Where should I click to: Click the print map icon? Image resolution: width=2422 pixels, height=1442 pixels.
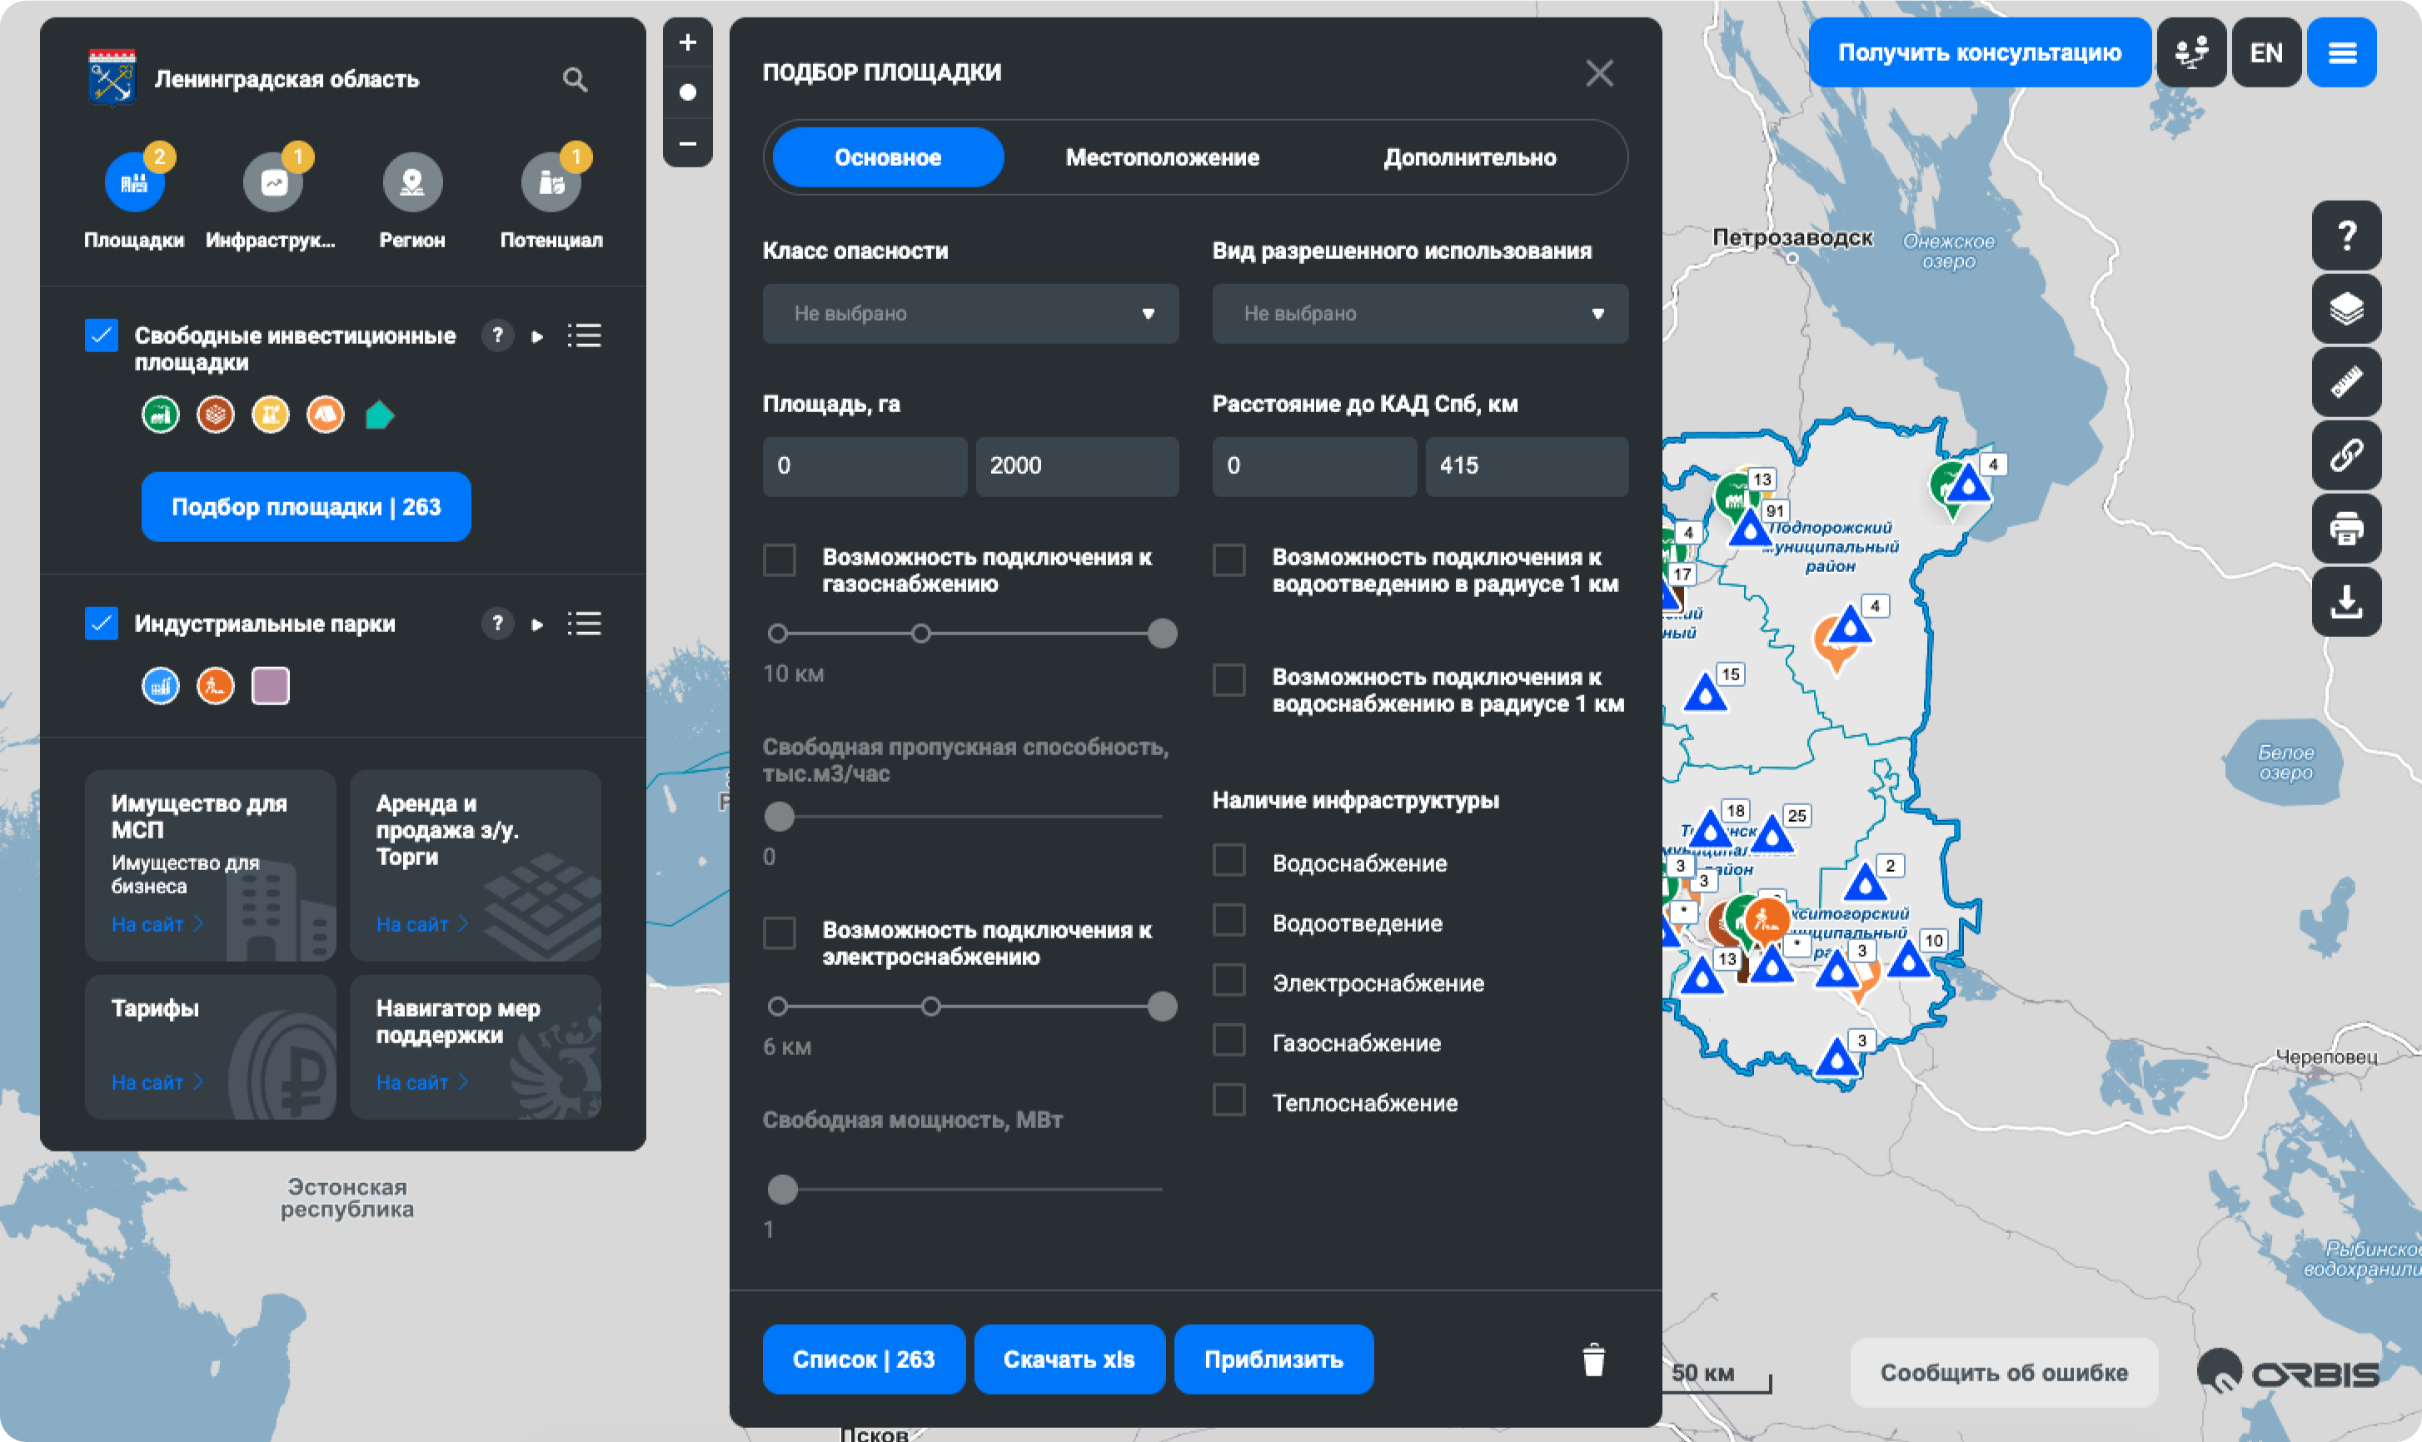[x=2345, y=529]
